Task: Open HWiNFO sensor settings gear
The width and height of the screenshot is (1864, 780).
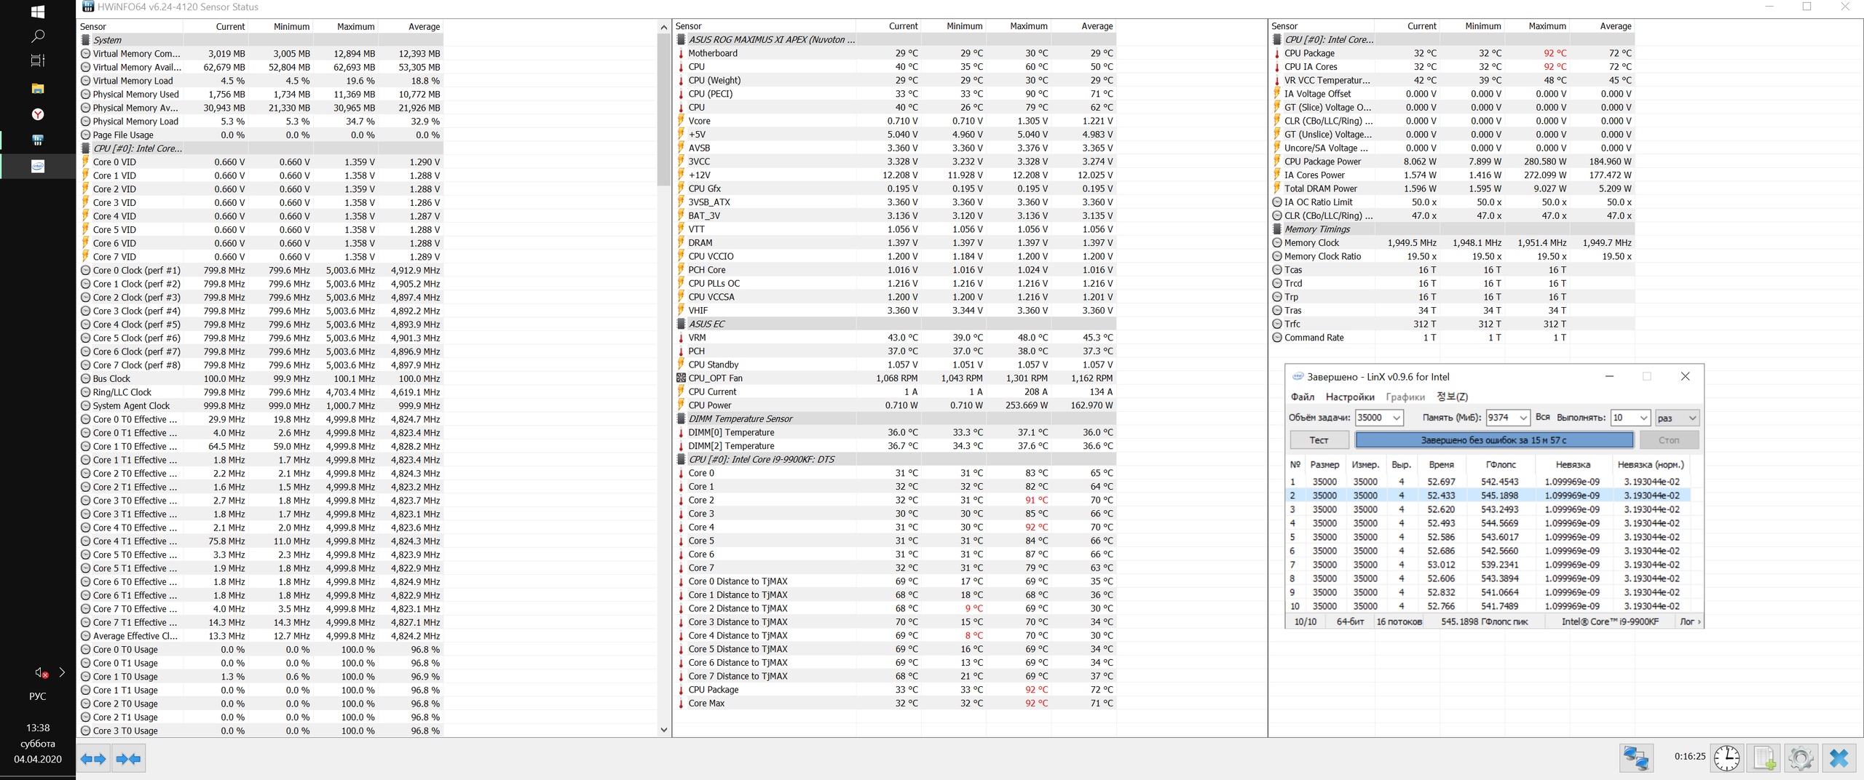Action: click(x=1801, y=758)
